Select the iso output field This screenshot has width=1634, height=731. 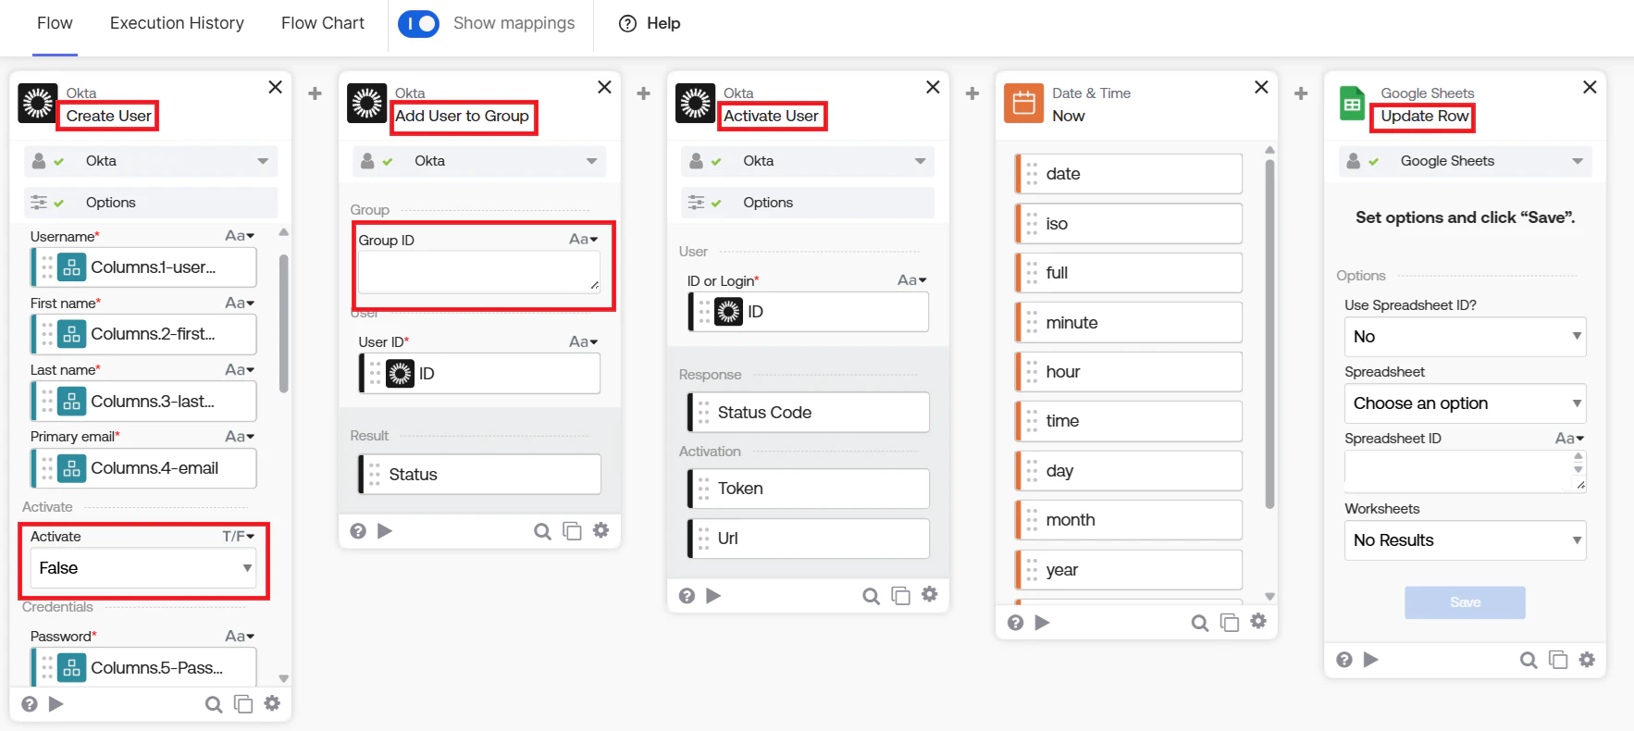[1128, 224]
